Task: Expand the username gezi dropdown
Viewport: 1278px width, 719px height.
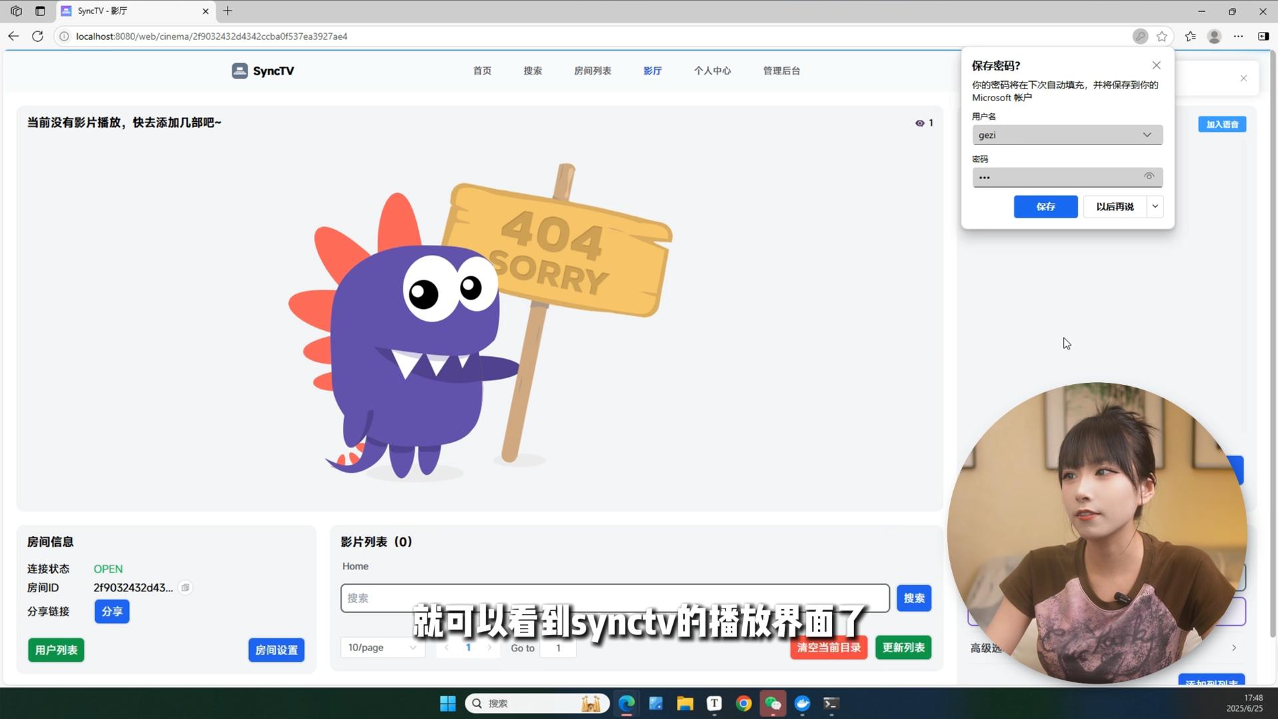Action: (x=1147, y=134)
